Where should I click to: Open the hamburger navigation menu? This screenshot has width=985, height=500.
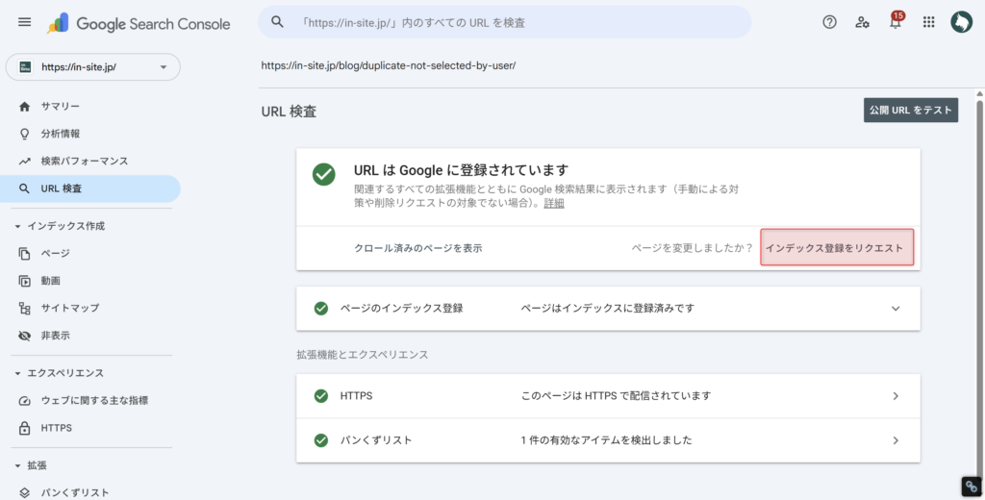(24, 23)
